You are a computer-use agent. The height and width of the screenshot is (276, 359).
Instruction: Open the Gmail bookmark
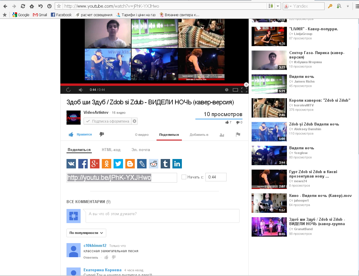click(40, 15)
